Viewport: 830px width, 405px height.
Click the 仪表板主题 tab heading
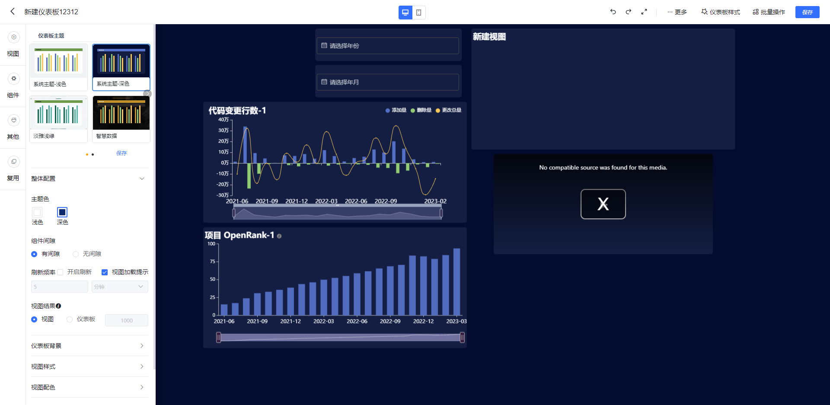point(51,36)
